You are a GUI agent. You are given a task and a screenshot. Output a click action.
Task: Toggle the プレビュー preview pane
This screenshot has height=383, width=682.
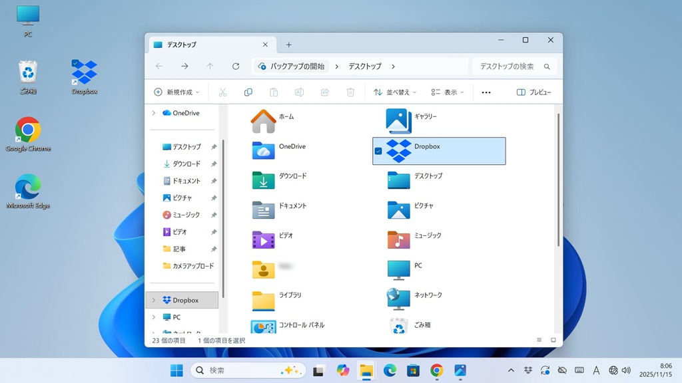pos(533,92)
